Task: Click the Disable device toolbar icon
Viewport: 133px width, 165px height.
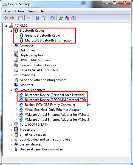Action: (73, 18)
